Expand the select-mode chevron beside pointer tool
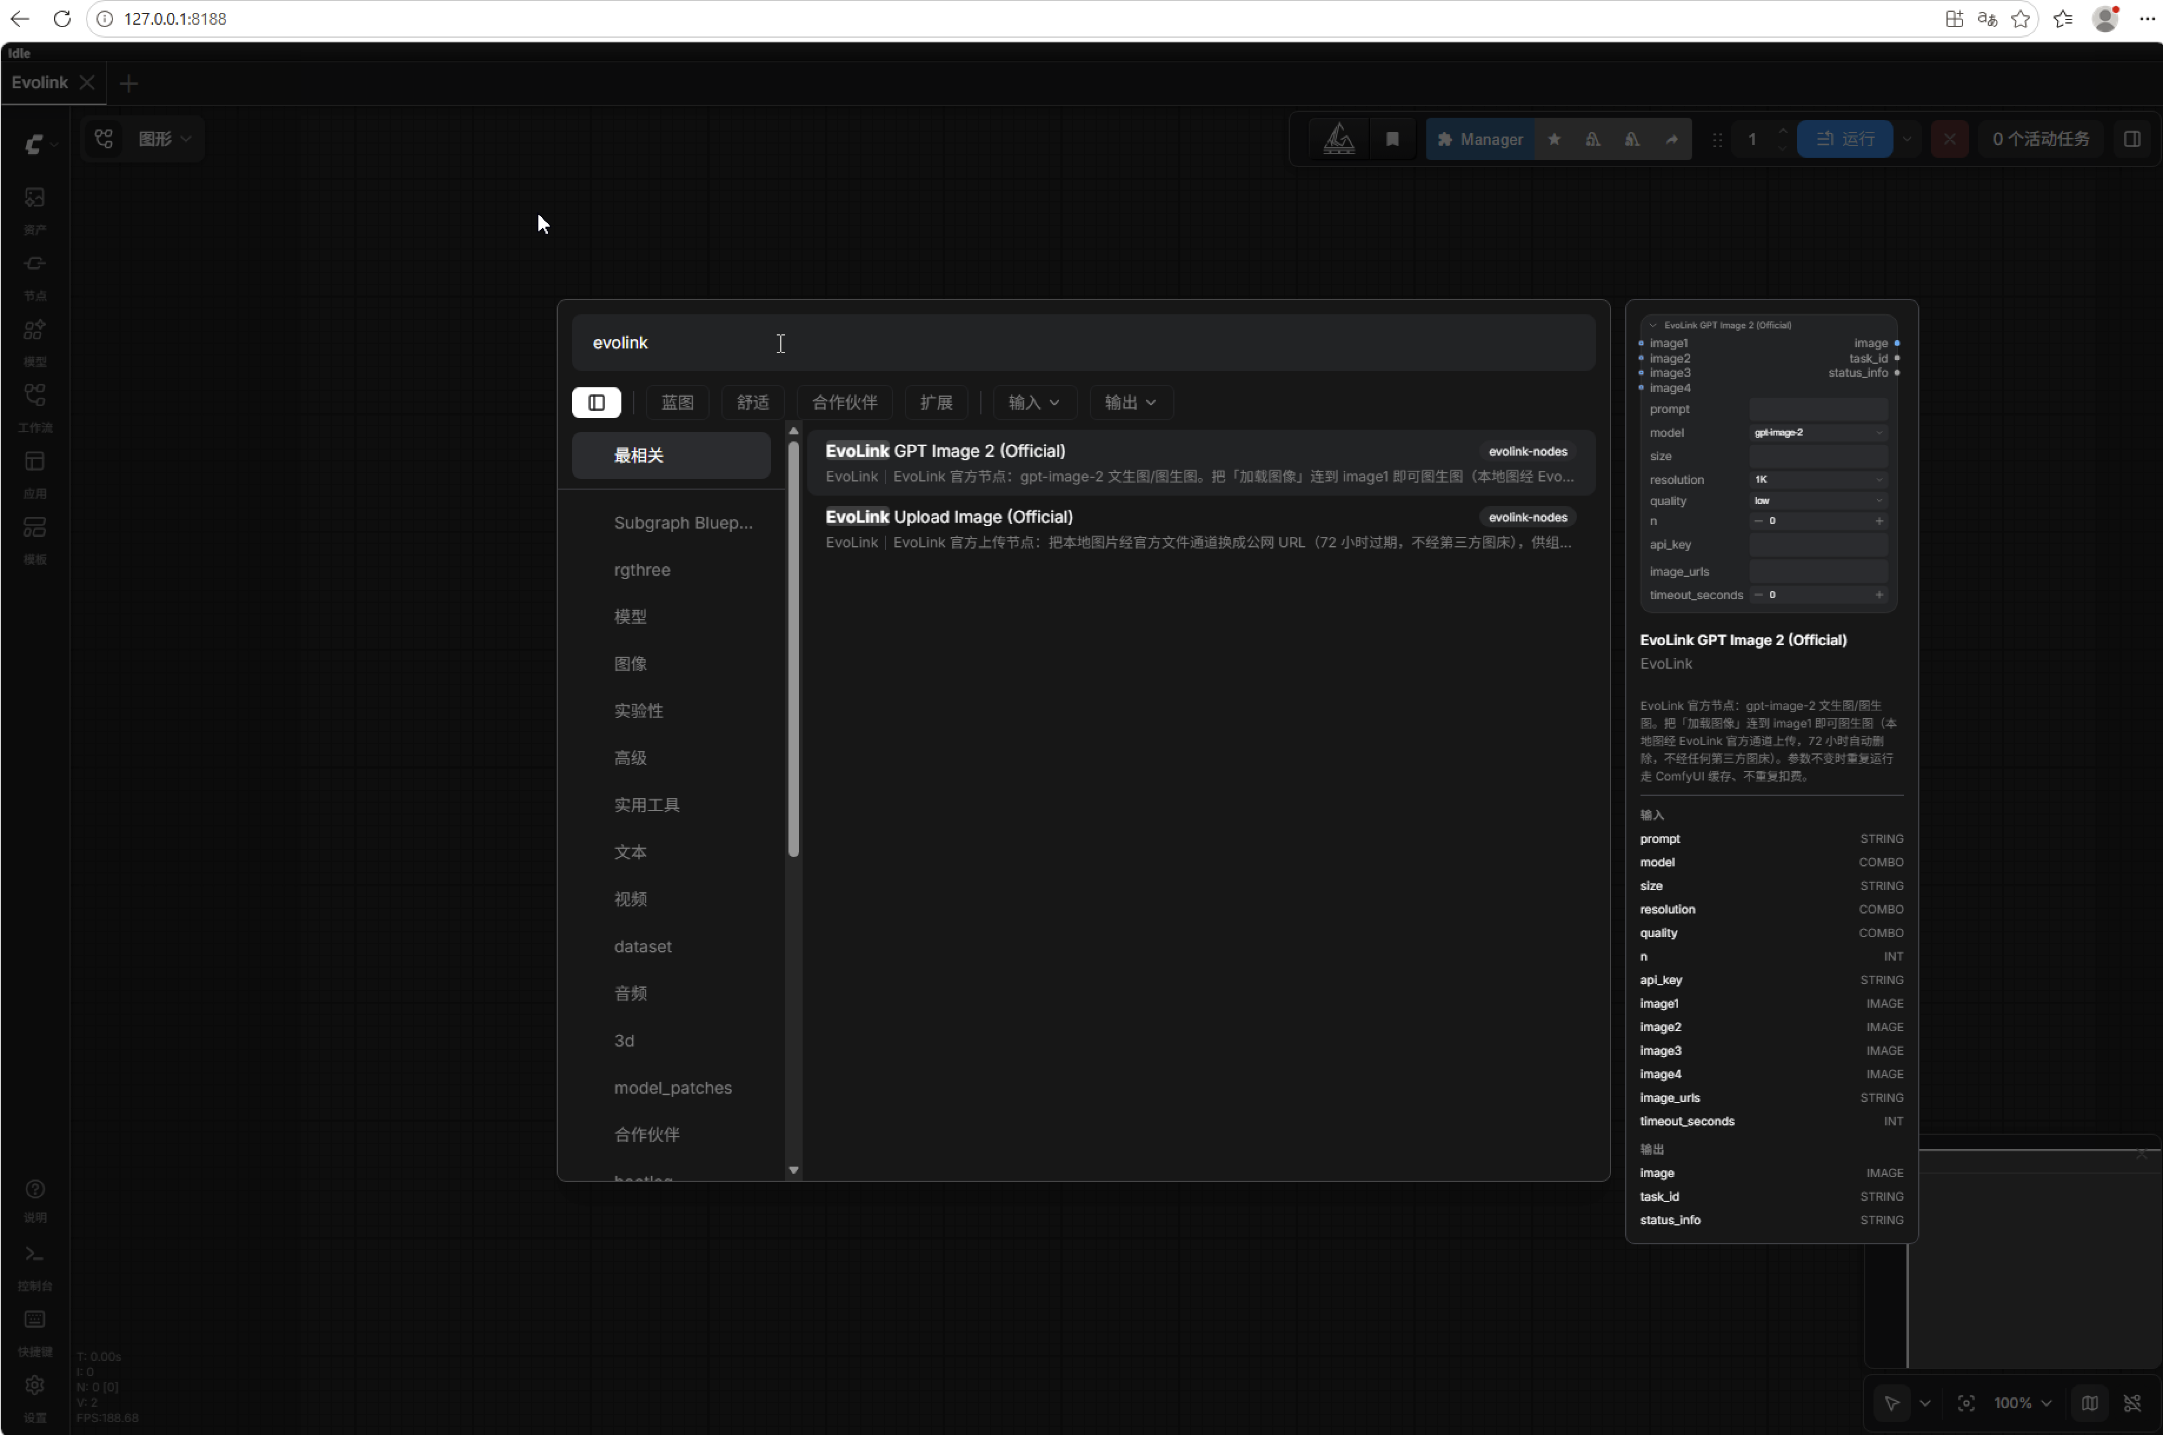Image resolution: width=2163 pixels, height=1435 pixels. [1925, 1403]
